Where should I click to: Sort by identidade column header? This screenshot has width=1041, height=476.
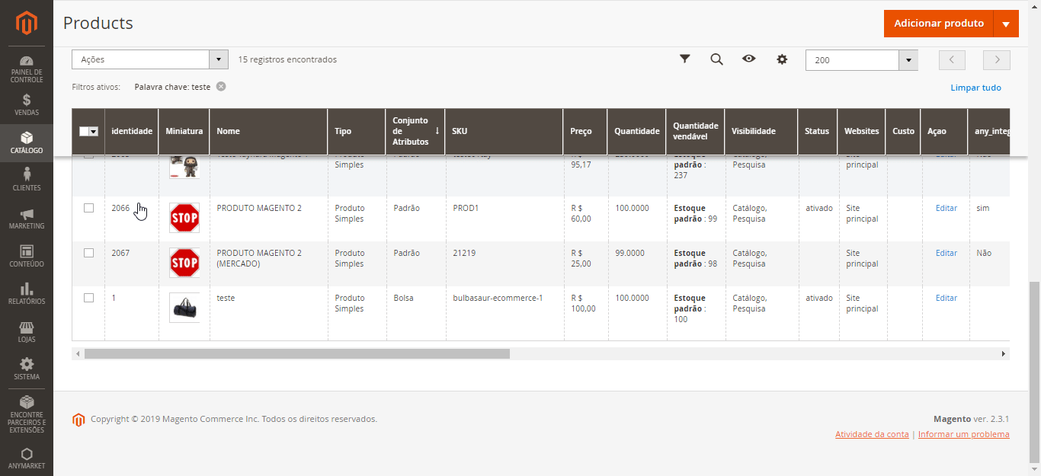click(131, 131)
